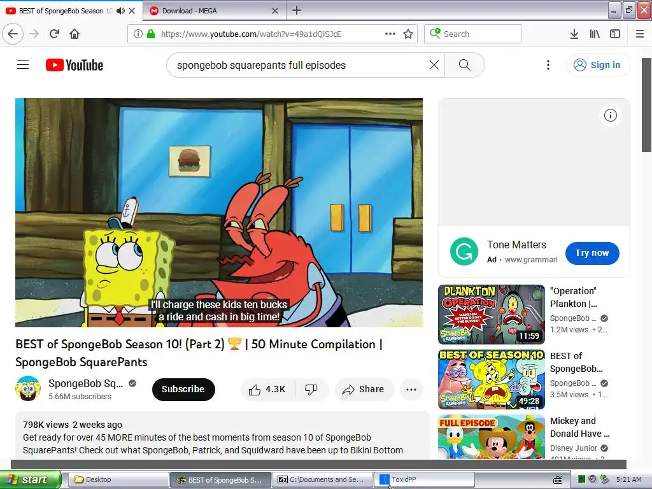652x489 pixels.
Task: Dislike this video
Action: pyautogui.click(x=311, y=389)
